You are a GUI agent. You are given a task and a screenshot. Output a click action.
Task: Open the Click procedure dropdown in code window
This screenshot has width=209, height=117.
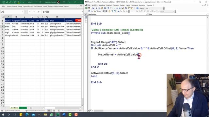tap(207, 14)
